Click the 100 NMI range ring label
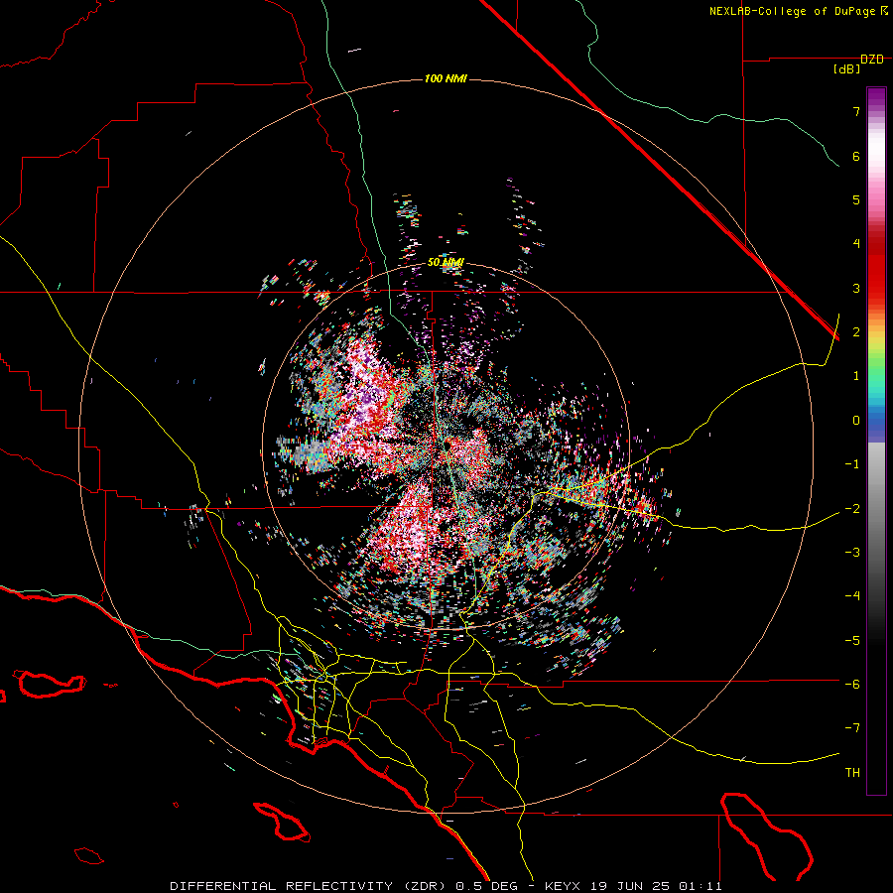This screenshot has height=893, width=893. tap(446, 78)
